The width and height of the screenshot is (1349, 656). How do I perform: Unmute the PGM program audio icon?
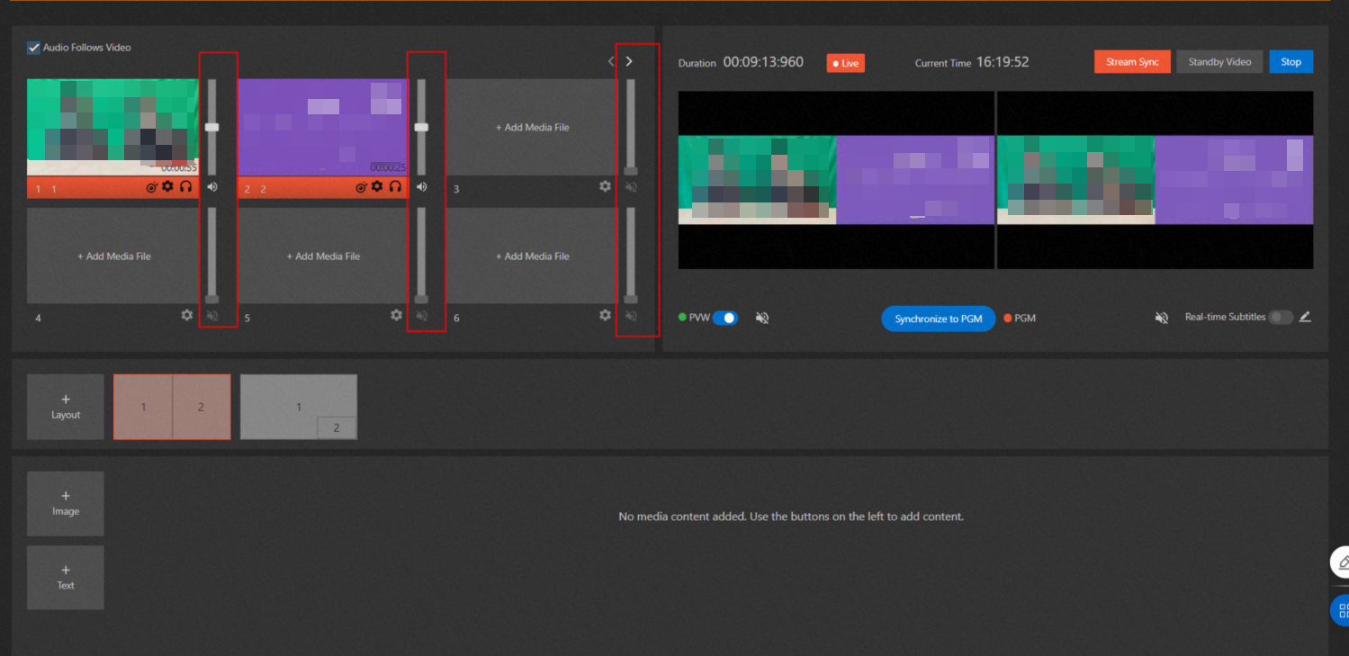tap(1162, 319)
